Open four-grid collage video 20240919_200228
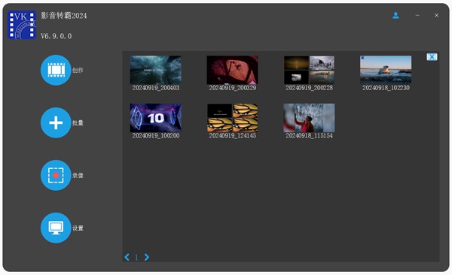The height and width of the screenshot is (275, 452). pos(309,70)
